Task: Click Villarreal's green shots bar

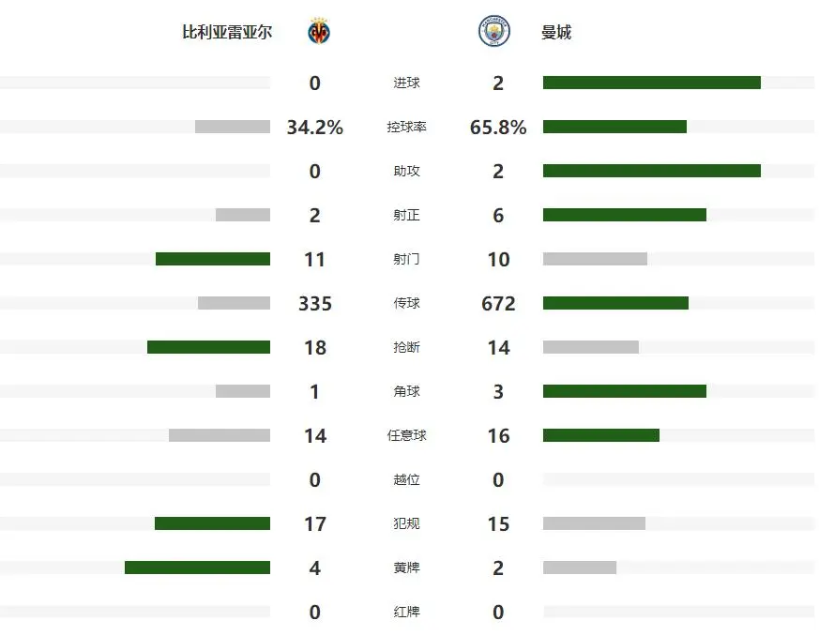Action: point(213,259)
